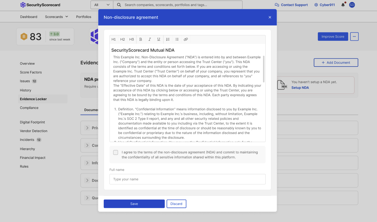Click the NDA document icon

point(282,85)
